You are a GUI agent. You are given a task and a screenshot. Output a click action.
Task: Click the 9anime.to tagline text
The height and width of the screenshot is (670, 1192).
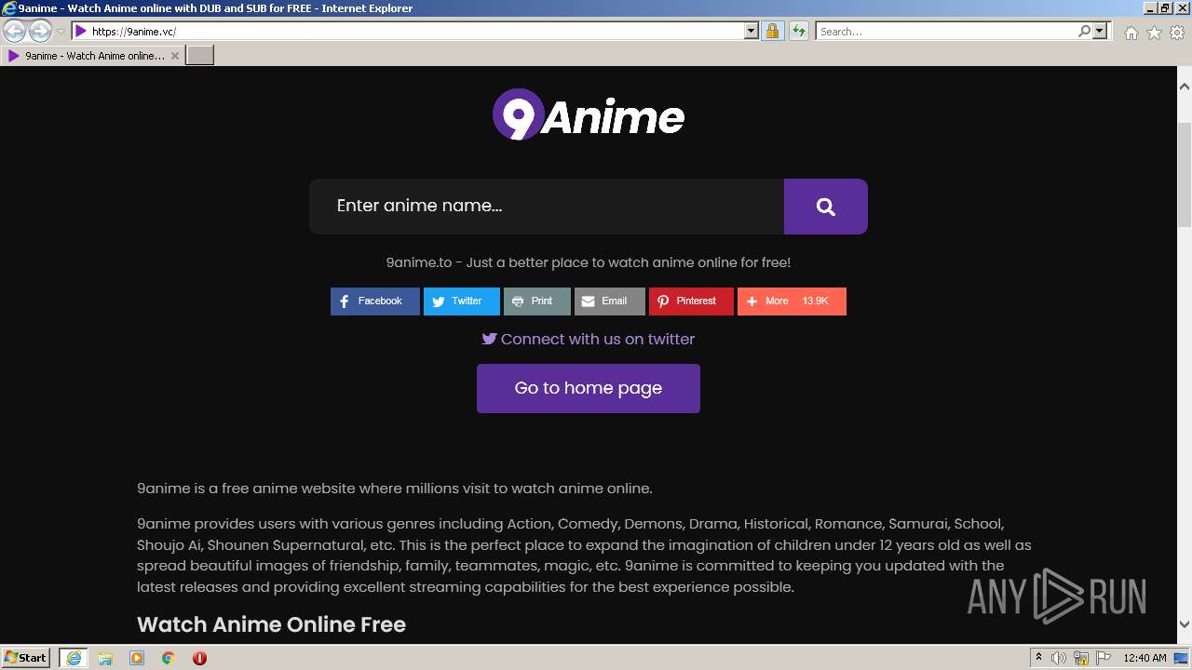click(589, 262)
